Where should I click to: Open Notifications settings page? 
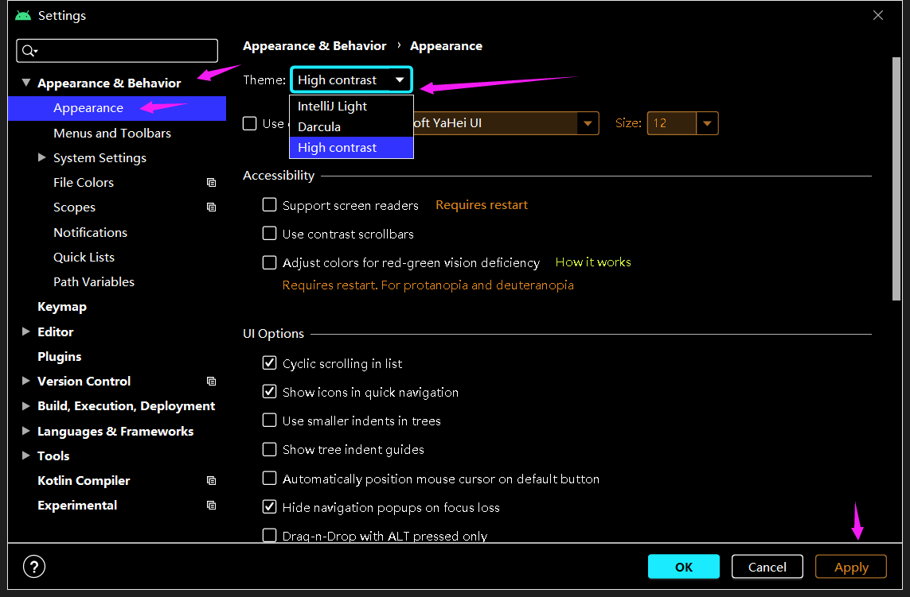click(91, 232)
